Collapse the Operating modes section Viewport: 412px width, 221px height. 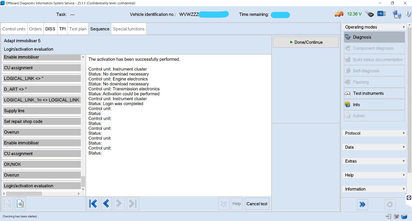point(404,27)
